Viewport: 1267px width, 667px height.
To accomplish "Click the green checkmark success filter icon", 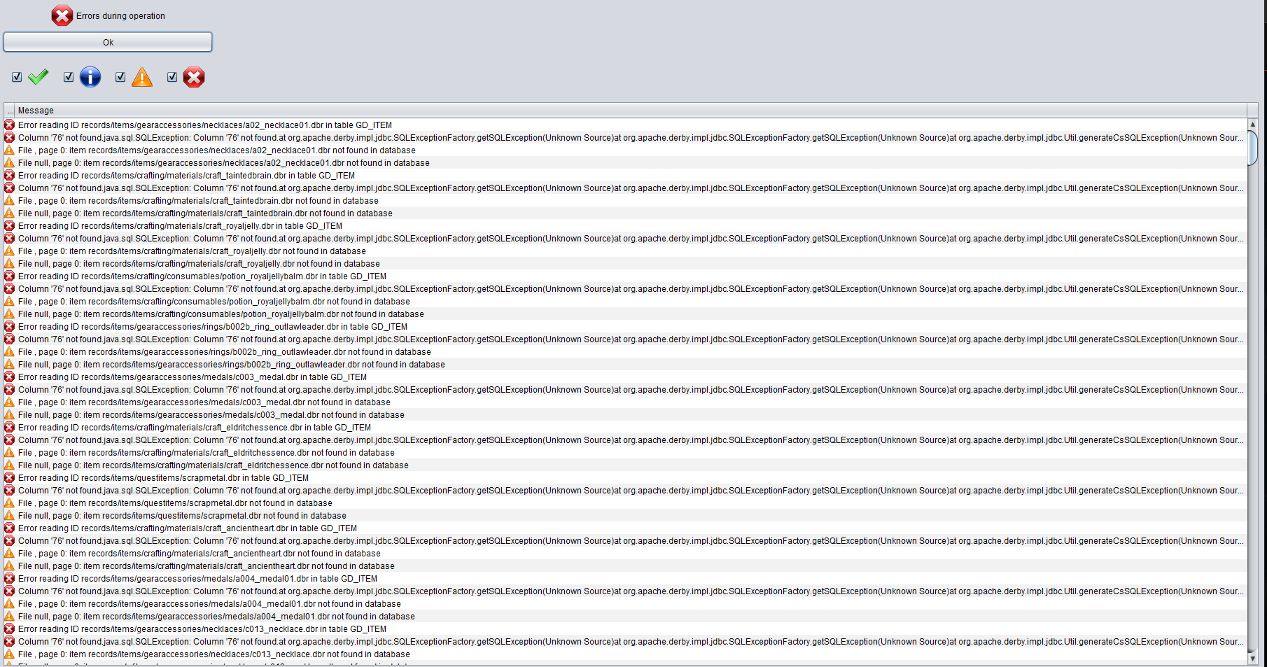I will pyautogui.click(x=38, y=77).
